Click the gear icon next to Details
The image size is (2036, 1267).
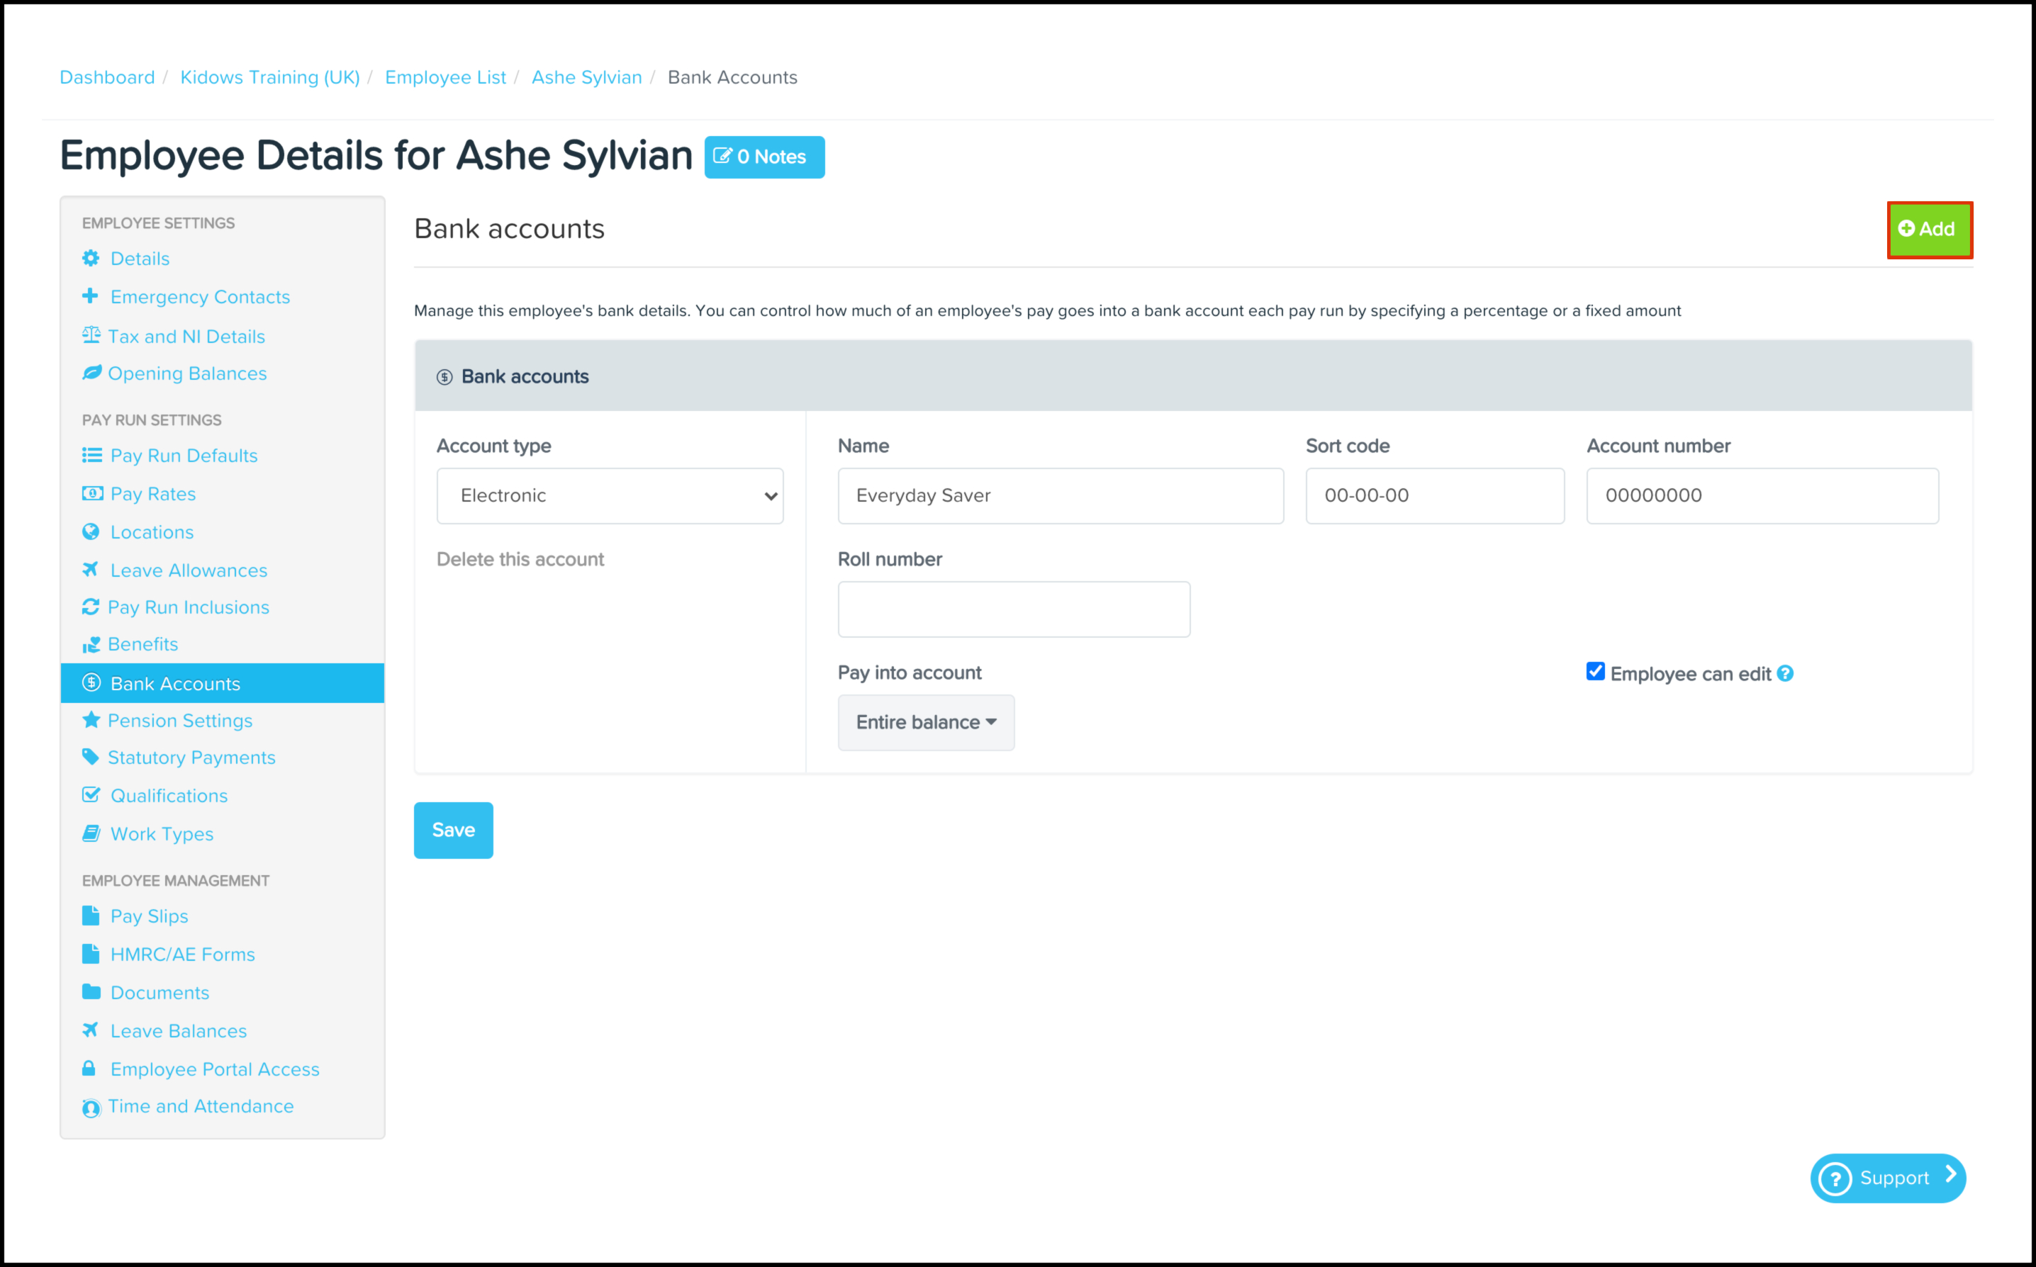[x=91, y=258]
